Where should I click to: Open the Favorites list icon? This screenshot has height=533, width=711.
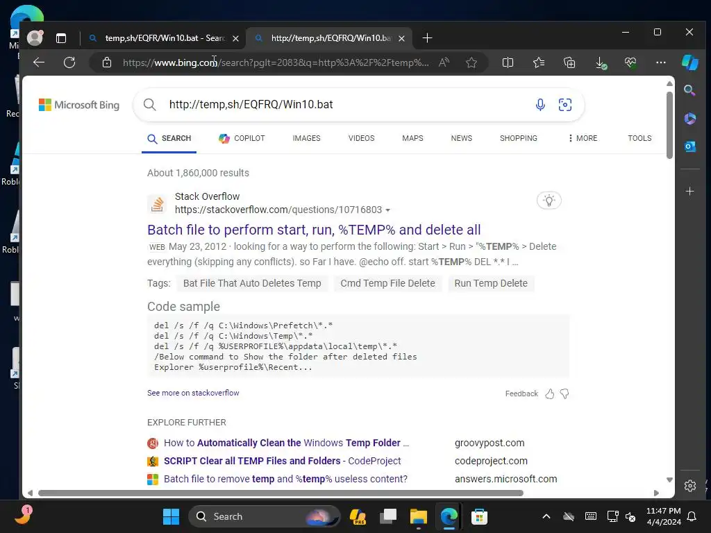click(539, 62)
